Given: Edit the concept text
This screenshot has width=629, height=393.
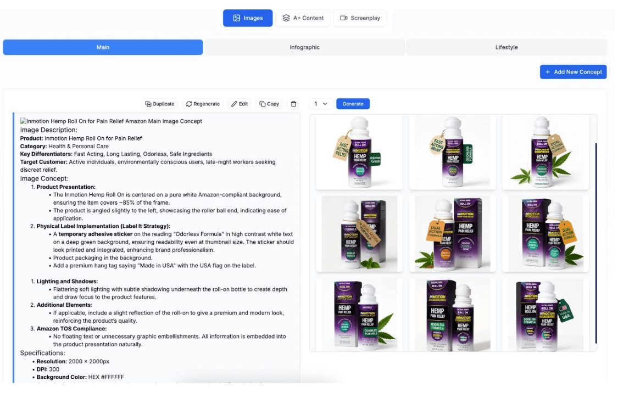Looking at the screenshot, I should [x=240, y=104].
